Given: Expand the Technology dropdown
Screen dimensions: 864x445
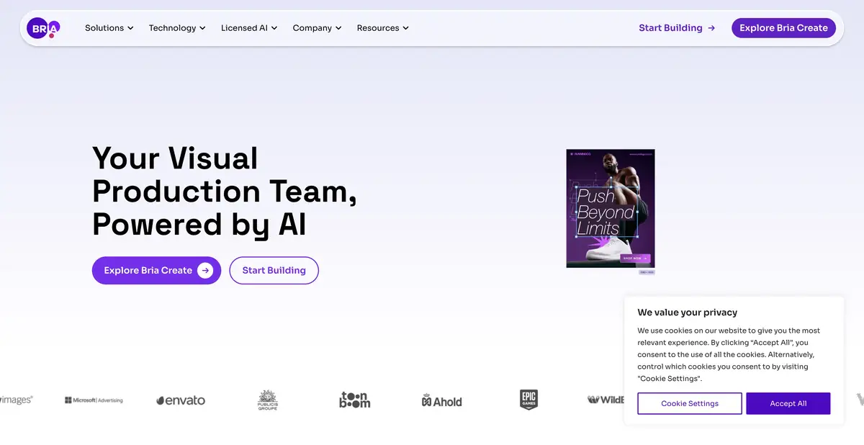Looking at the screenshot, I should (x=177, y=28).
